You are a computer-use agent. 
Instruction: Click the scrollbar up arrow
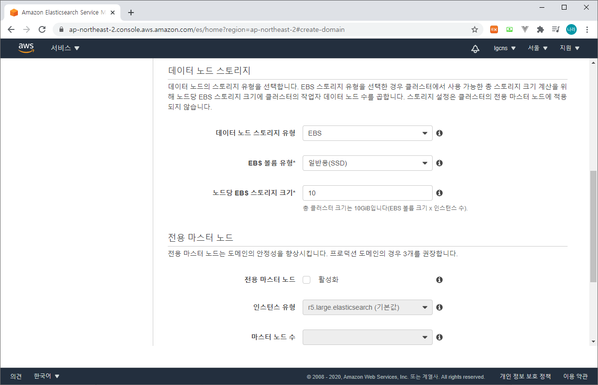pos(594,63)
